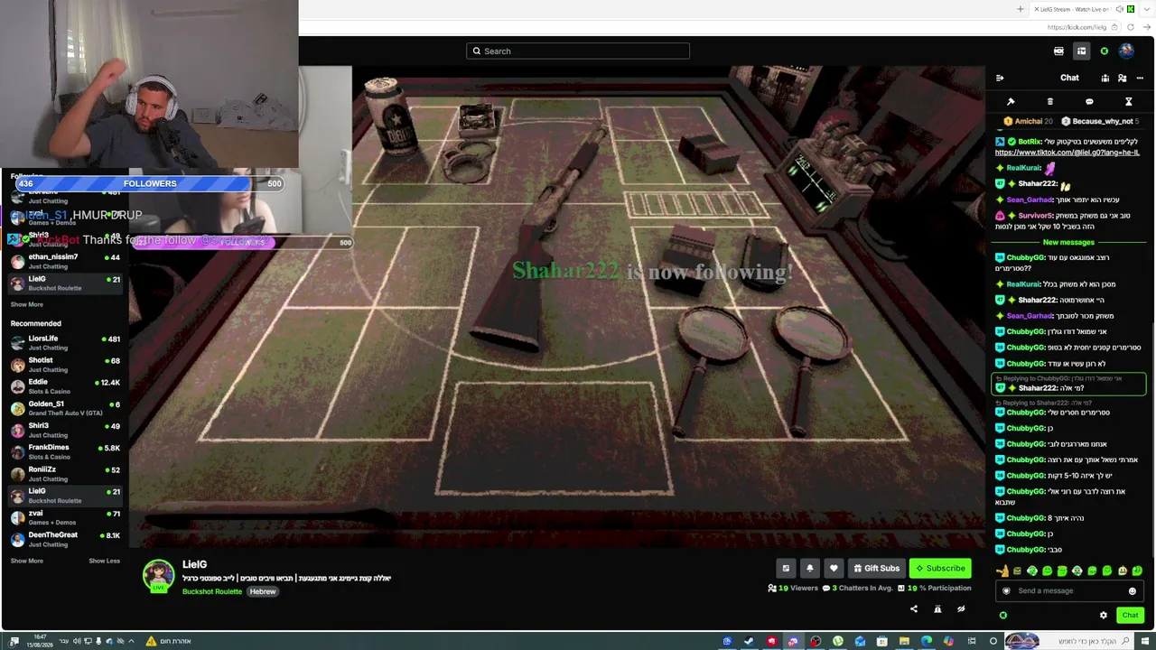
Task: Open chat users list icon
Action: tap(1122, 78)
